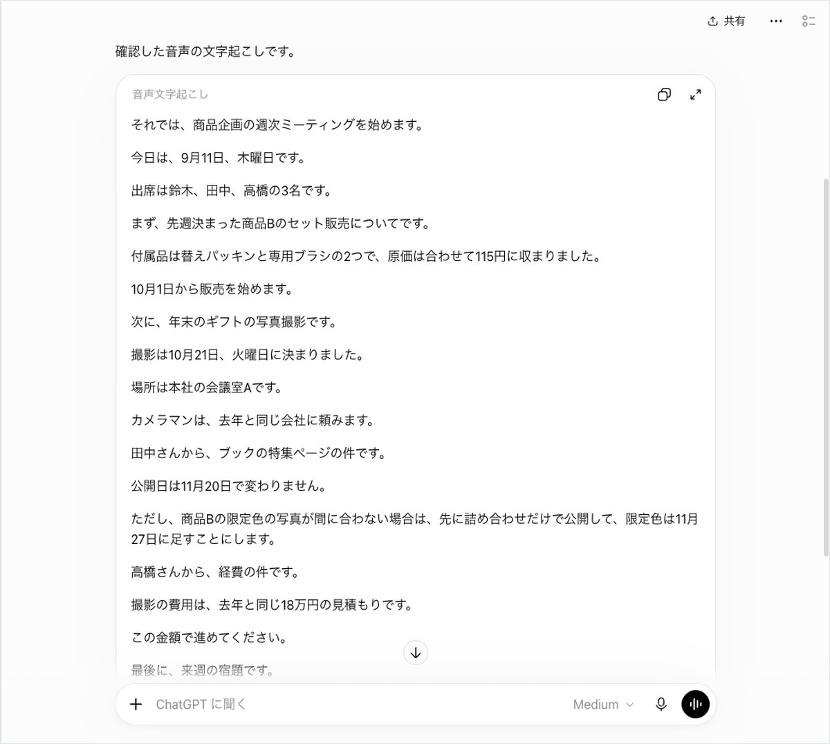
Task: Open the three-dot more options menu
Action: click(x=776, y=21)
